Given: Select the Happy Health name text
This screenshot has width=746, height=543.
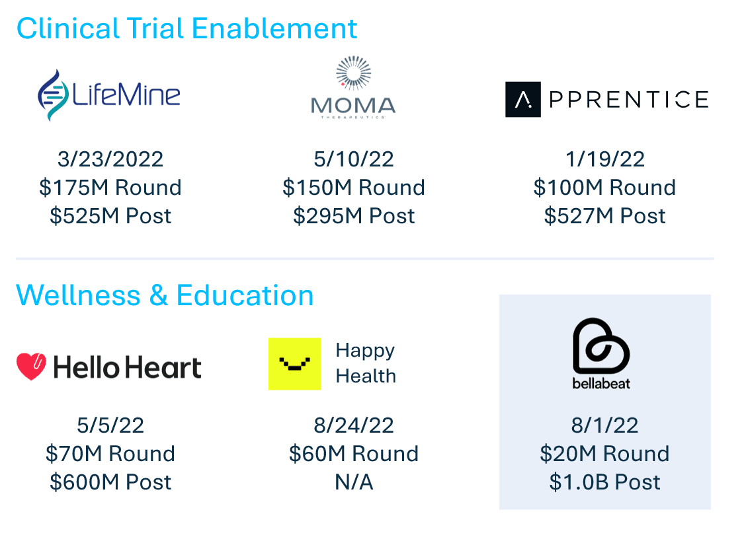Looking at the screenshot, I should pyautogui.click(x=366, y=363).
